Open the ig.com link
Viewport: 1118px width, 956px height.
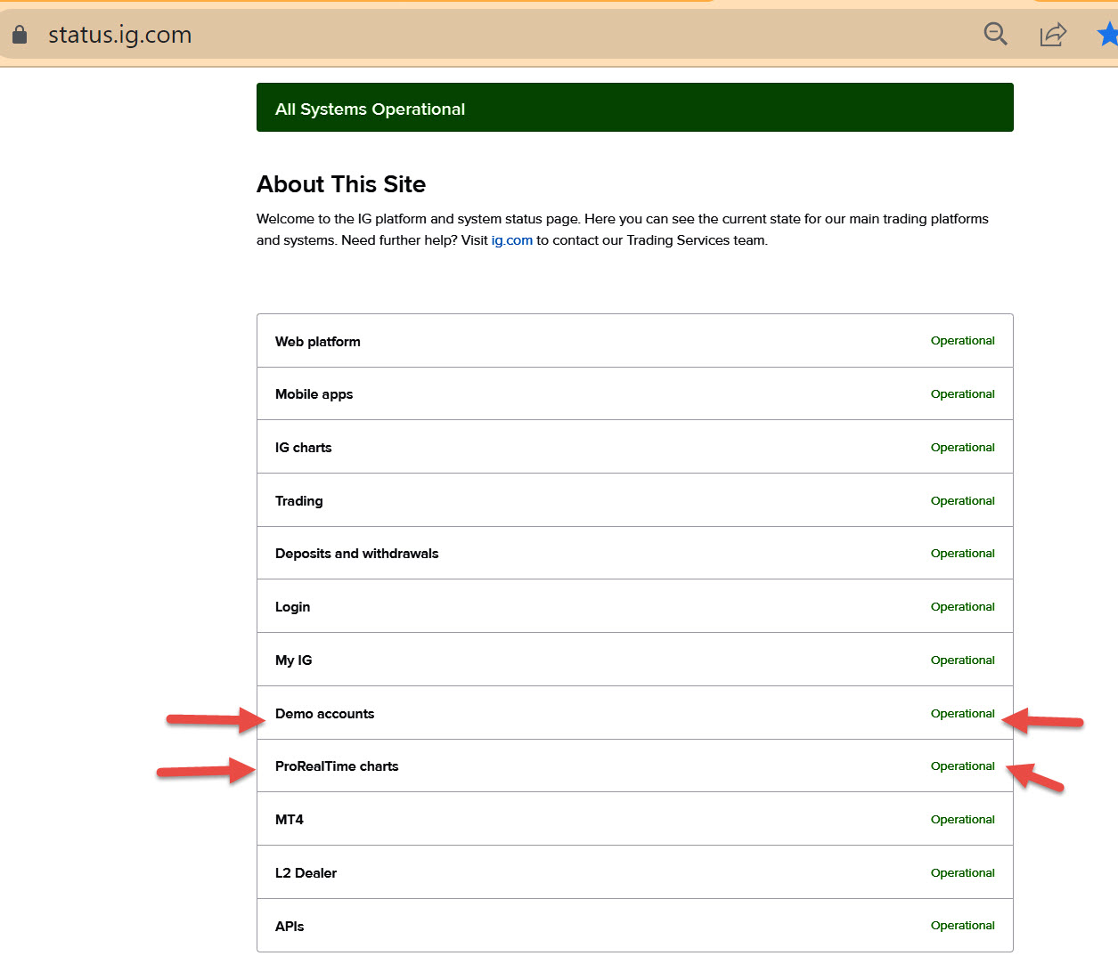511,240
